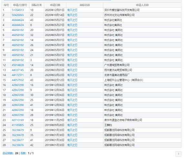Open registration 46050102 in row 5
185x159 pixels.
tap(18, 30)
